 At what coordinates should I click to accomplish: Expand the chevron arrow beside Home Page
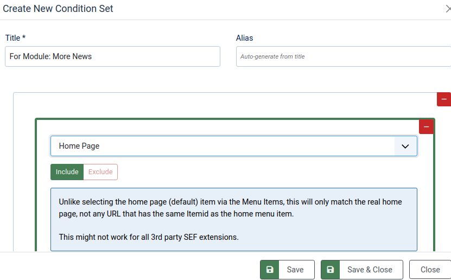(x=405, y=146)
